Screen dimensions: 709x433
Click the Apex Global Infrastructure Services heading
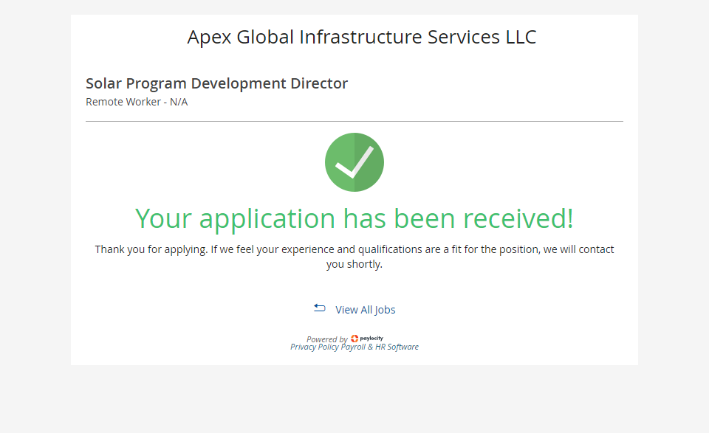click(362, 37)
